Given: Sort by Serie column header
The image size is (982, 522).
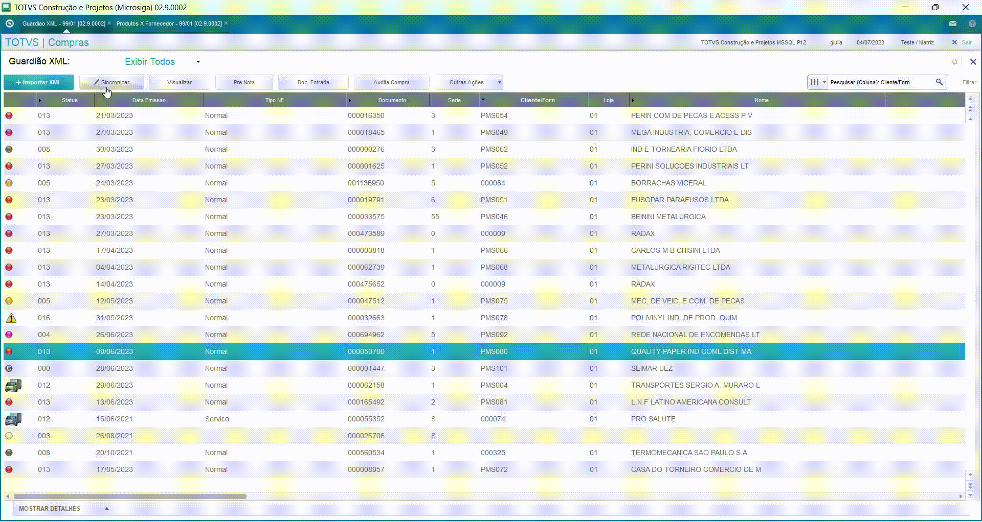Looking at the screenshot, I should 454,100.
